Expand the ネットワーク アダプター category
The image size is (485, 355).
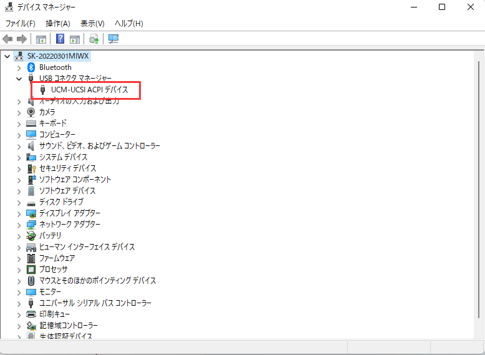pos(19,225)
